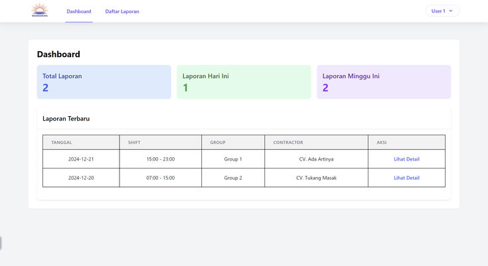The image size is (488, 266).
Task: Select the Laporan Minggu Ini card
Action: pyautogui.click(x=384, y=82)
